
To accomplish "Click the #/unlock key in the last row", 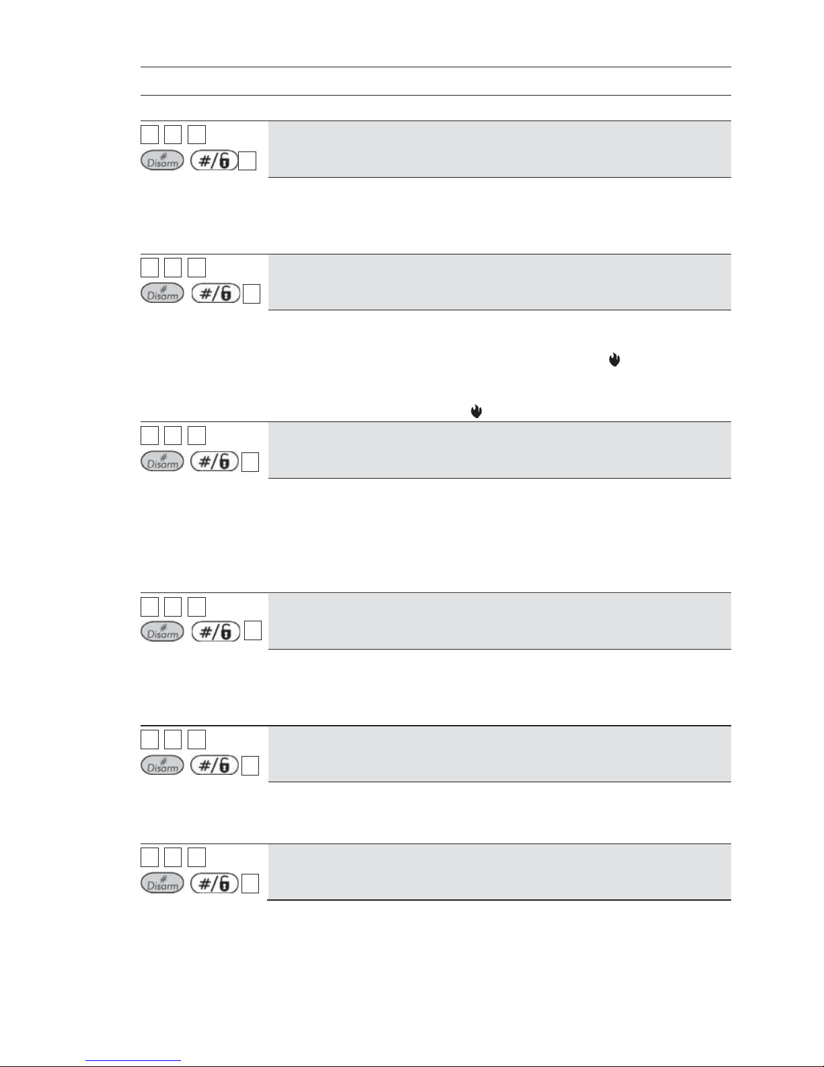I will tap(215, 883).
